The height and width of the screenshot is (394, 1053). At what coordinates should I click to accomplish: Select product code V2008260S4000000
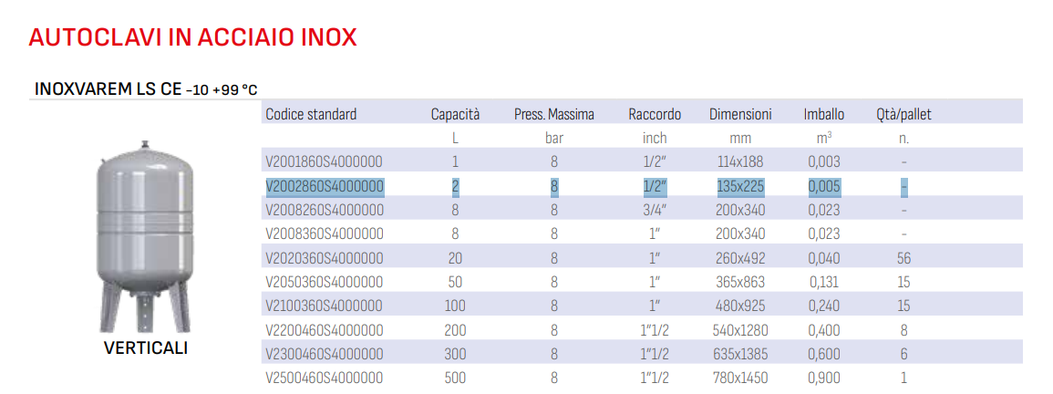[325, 211]
